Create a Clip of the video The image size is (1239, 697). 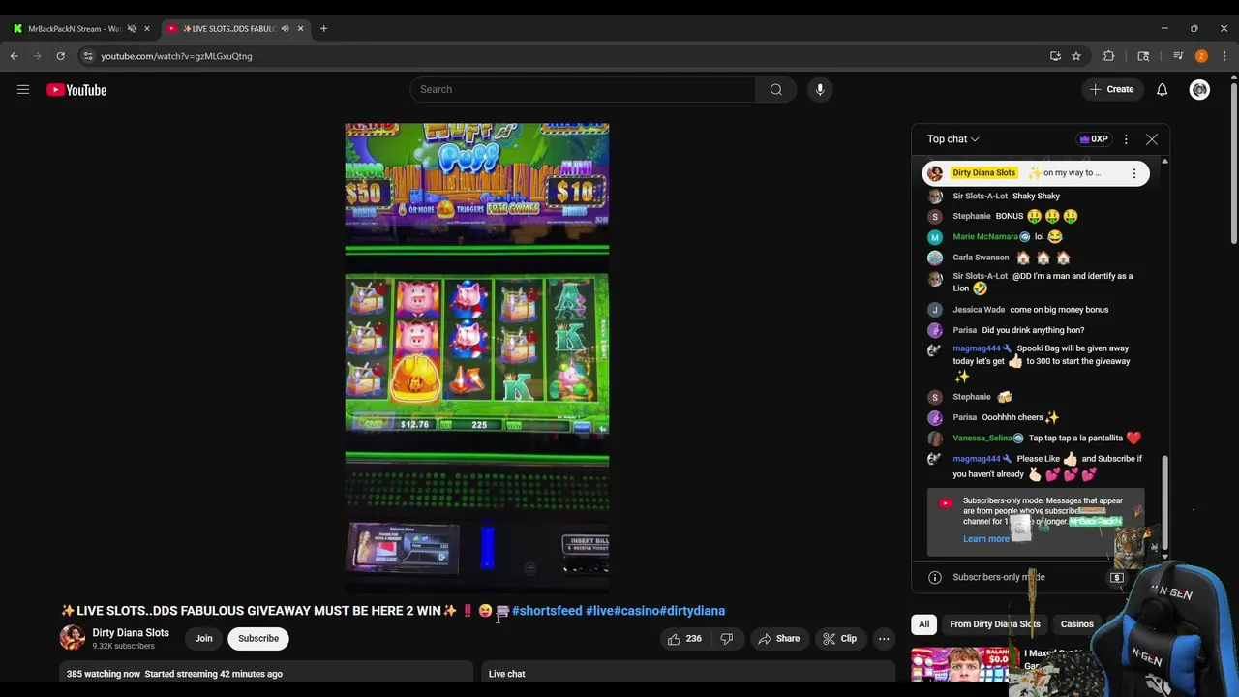click(x=839, y=639)
